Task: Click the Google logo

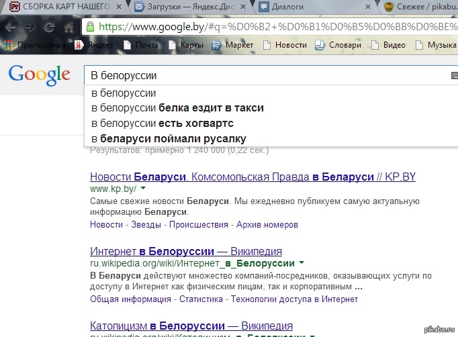Action: pos(39,74)
